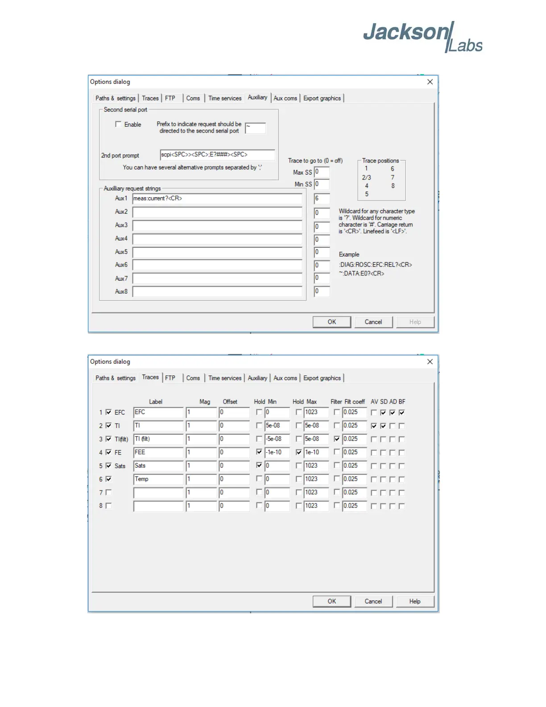
Task: Click Help button in the Traces dialog
Action: coord(414,601)
